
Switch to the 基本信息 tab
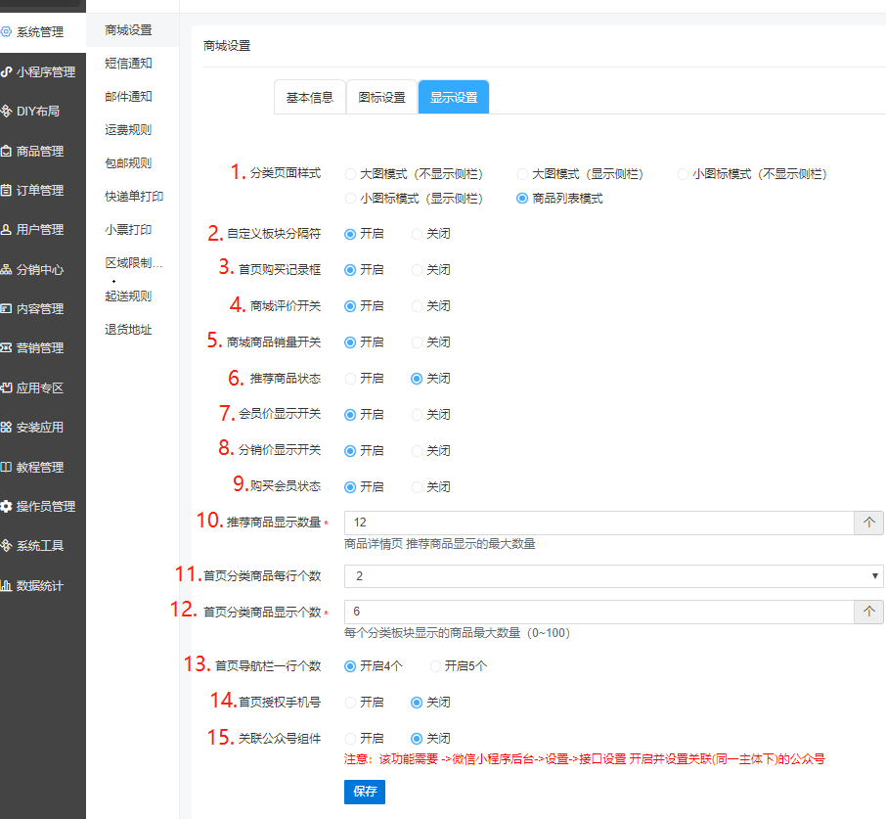309,98
